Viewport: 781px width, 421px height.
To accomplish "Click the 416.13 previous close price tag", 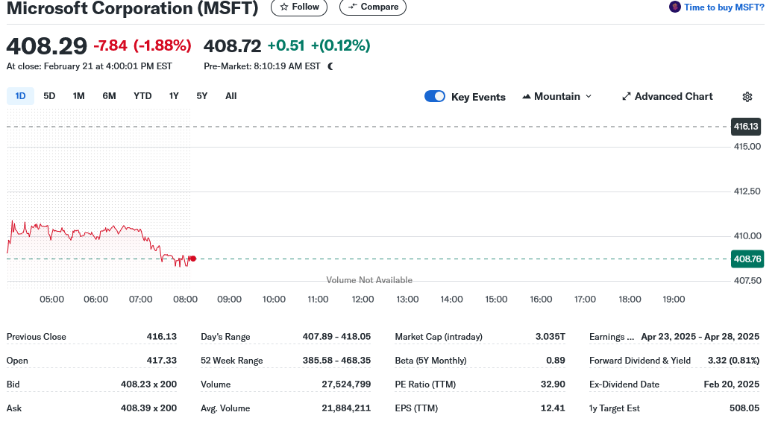I will click(746, 127).
